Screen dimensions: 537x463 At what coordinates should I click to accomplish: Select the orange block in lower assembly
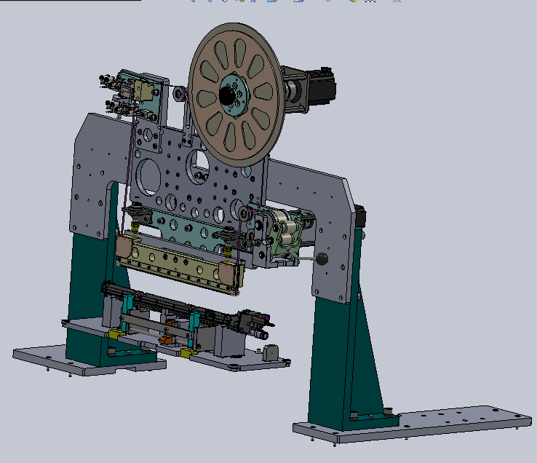point(167,339)
